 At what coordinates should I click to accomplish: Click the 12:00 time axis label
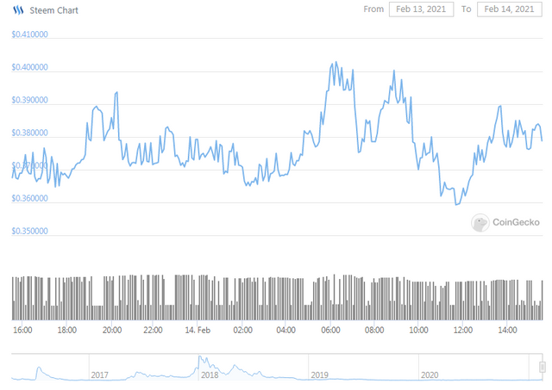463,331
